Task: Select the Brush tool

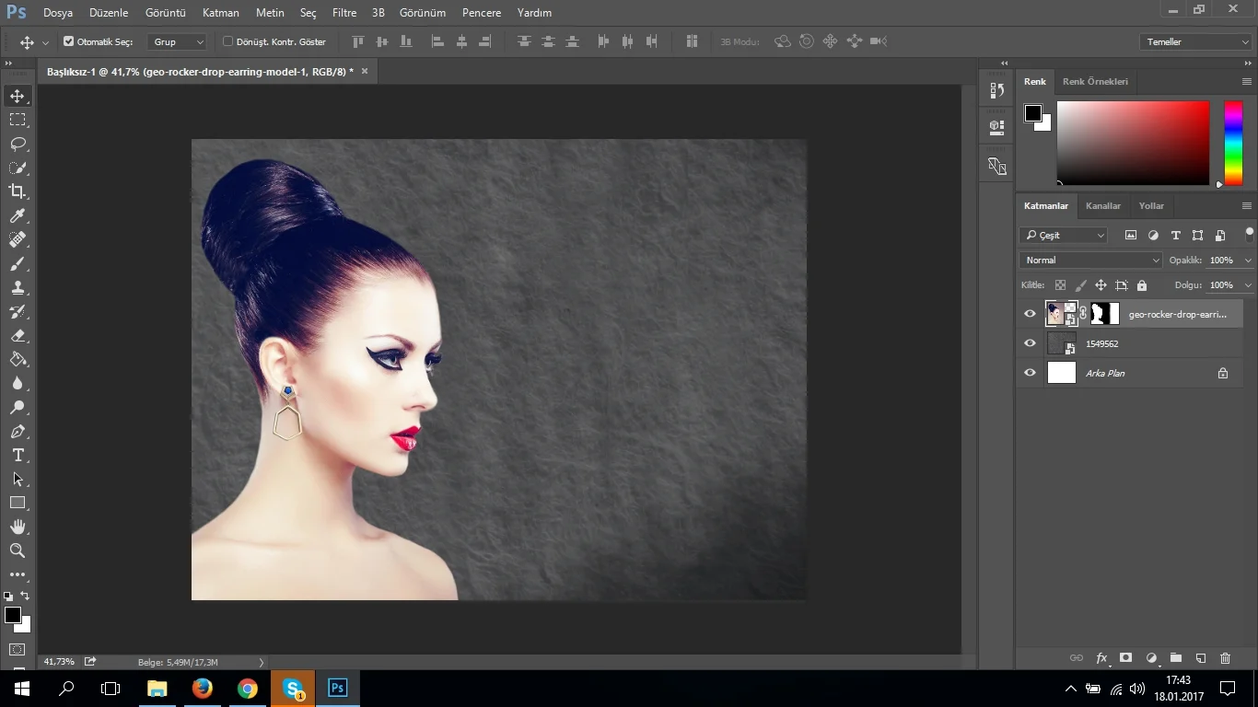Action: pyautogui.click(x=17, y=263)
